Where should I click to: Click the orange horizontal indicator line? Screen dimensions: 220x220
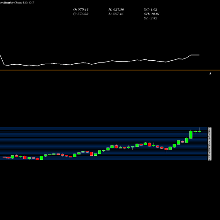click(110, 70)
